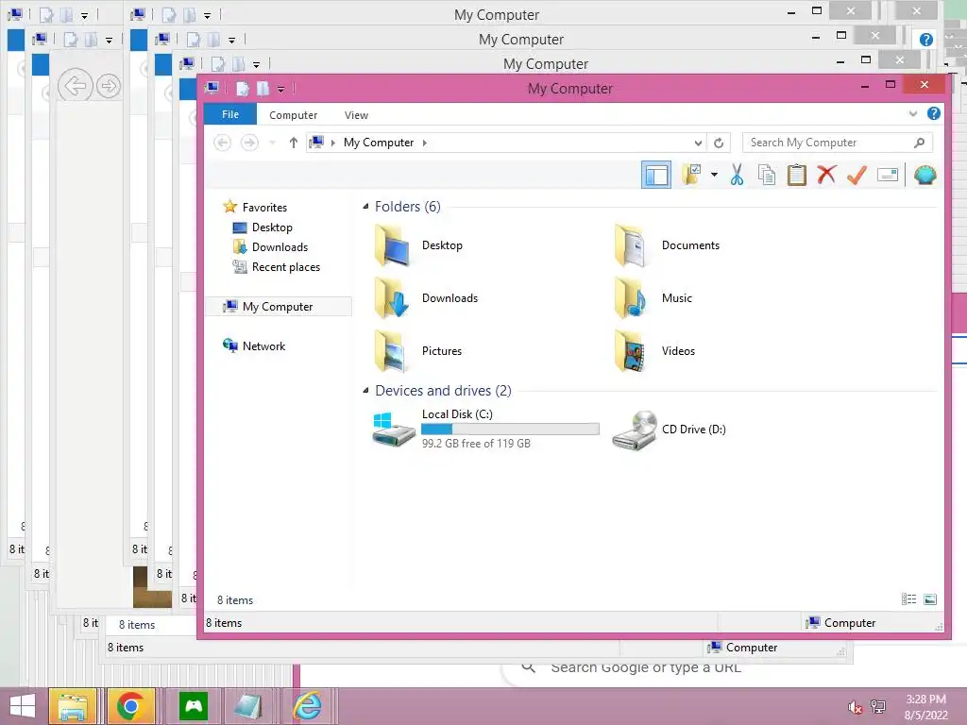Click Help icon in background My Computer window
This screenshot has width=967, height=725.
tap(925, 40)
